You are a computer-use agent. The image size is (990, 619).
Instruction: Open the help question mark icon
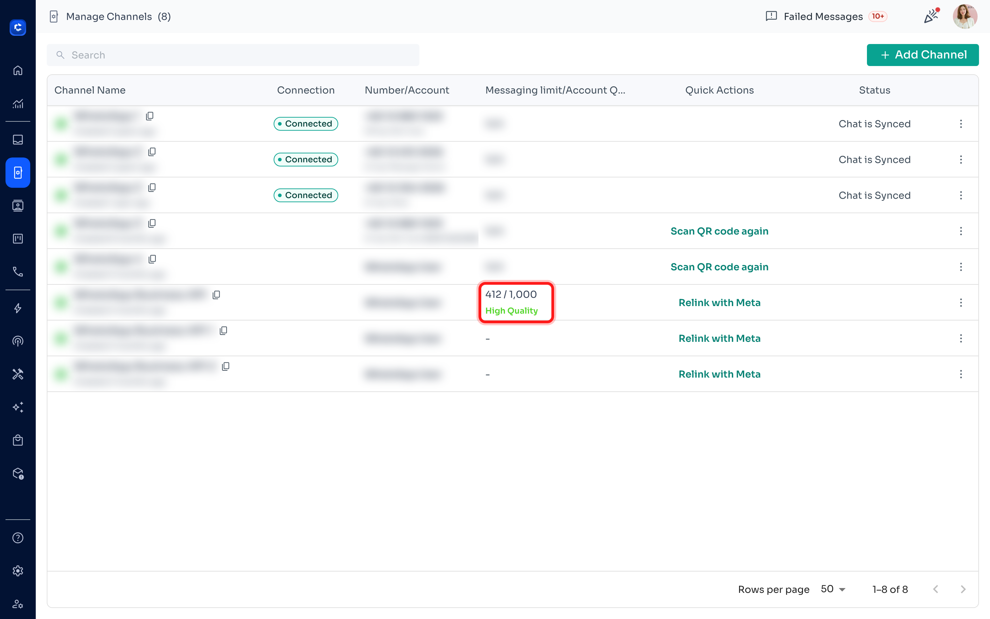(x=18, y=538)
